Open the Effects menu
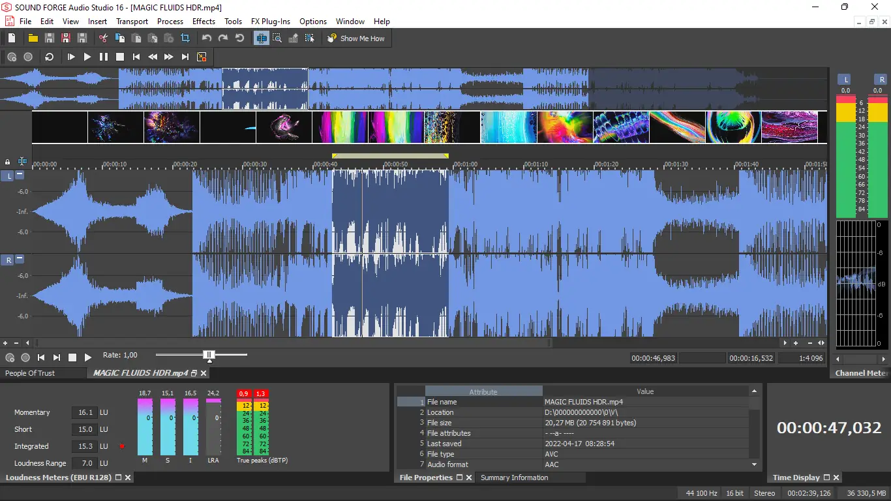Image resolution: width=891 pixels, height=501 pixels. click(x=204, y=22)
